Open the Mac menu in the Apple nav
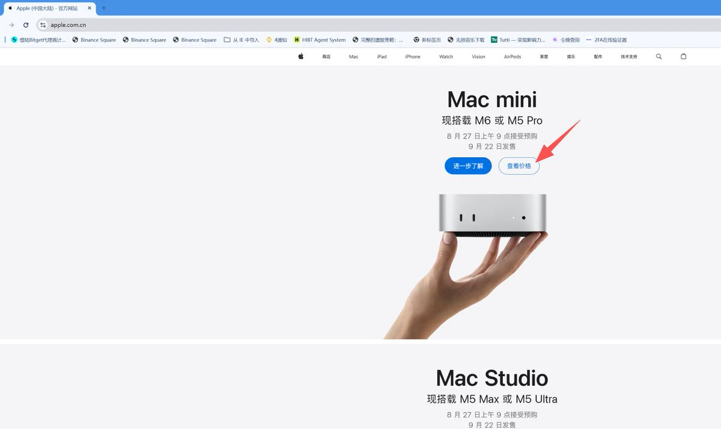This screenshot has height=429, width=721. [x=353, y=57]
